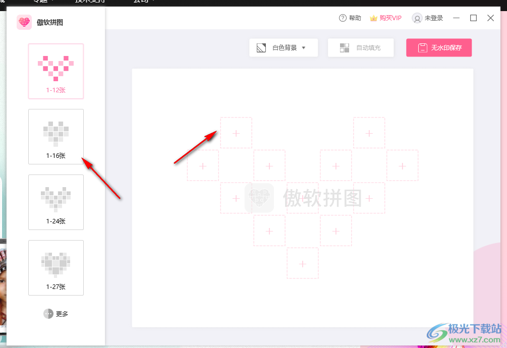The height and width of the screenshot is (348, 507).
Task: Expand the 公司 menu arrow
Action: click(x=153, y=2)
